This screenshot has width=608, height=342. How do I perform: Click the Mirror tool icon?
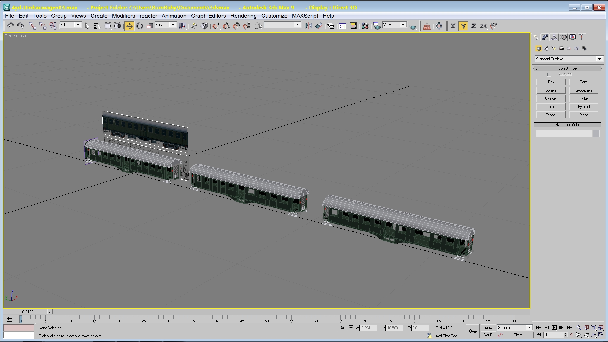[308, 26]
